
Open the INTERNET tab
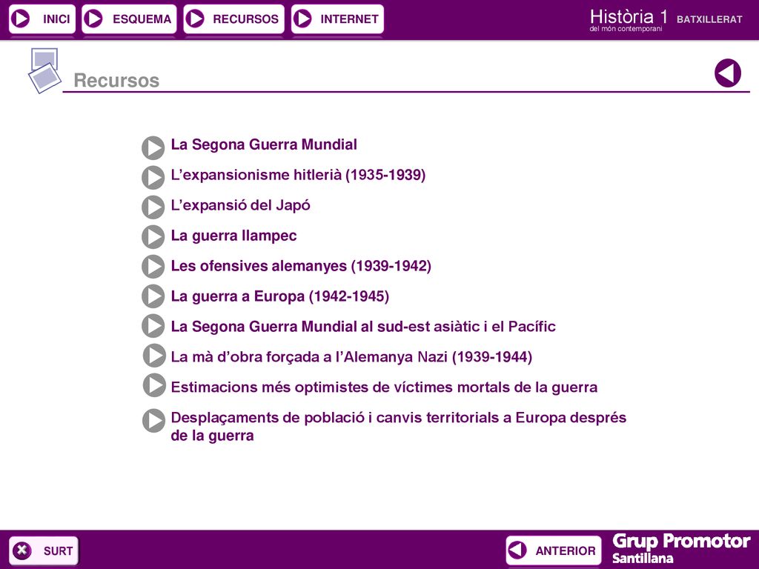coord(337,19)
